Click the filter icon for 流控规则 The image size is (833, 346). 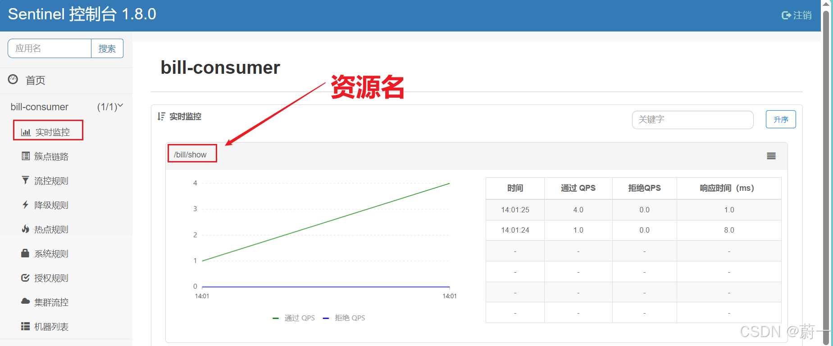pyautogui.click(x=26, y=180)
